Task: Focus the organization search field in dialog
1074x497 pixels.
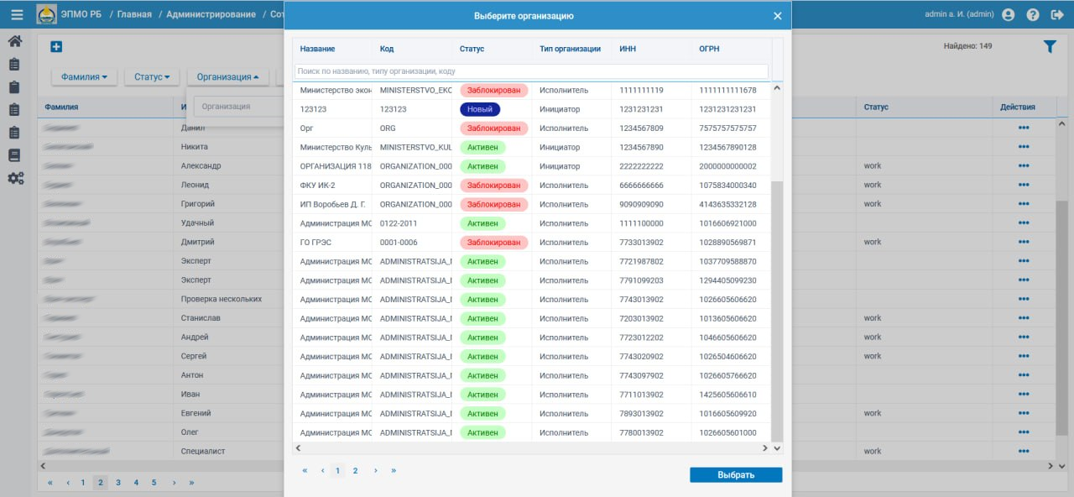Action: pos(531,71)
